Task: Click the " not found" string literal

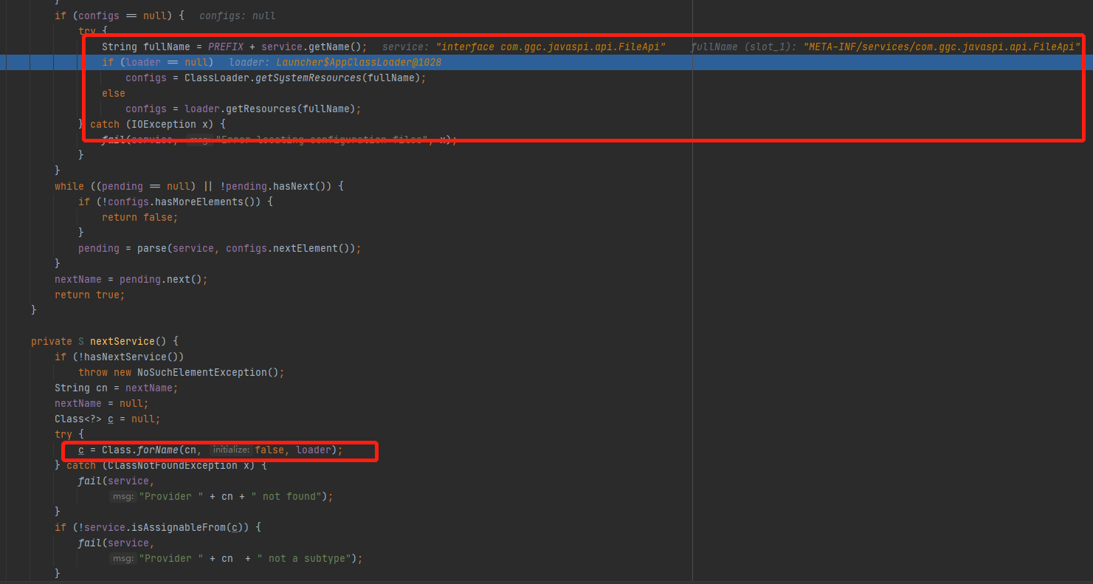Action: pos(286,496)
